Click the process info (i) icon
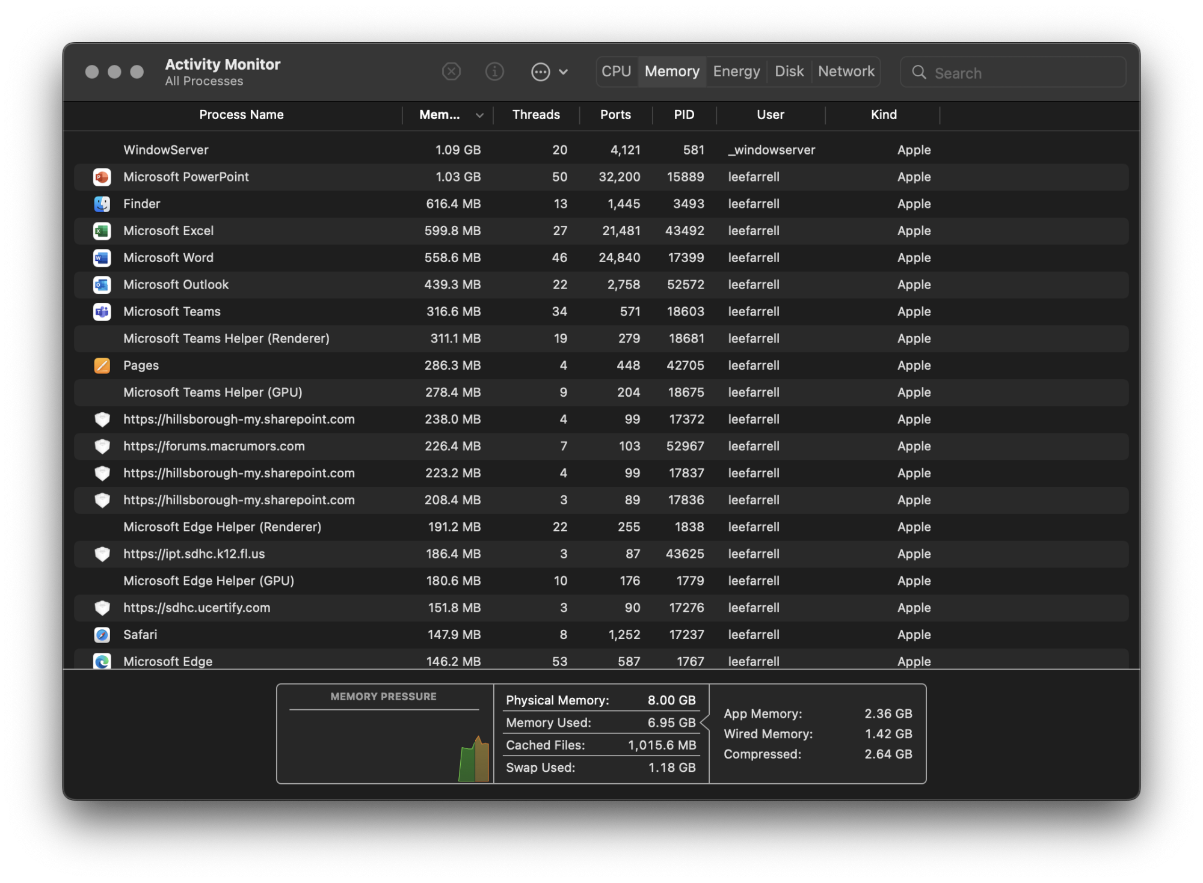The height and width of the screenshot is (883, 1203). [494, 72]
